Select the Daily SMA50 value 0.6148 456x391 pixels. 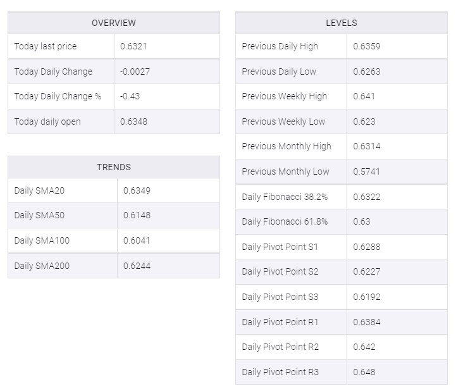(137, 215)
